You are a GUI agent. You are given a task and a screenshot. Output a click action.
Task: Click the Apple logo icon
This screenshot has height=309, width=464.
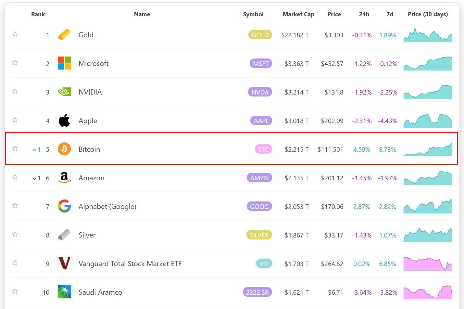pos(64,120)
